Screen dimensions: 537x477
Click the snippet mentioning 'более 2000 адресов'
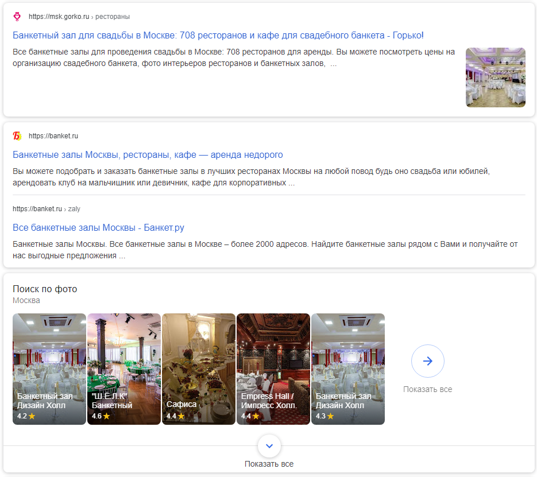pos(265,250)
